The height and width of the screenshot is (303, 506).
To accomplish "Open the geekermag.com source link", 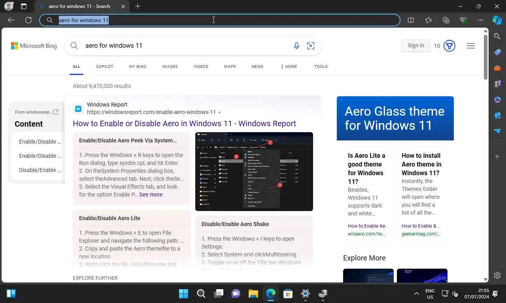I will 421,234.
